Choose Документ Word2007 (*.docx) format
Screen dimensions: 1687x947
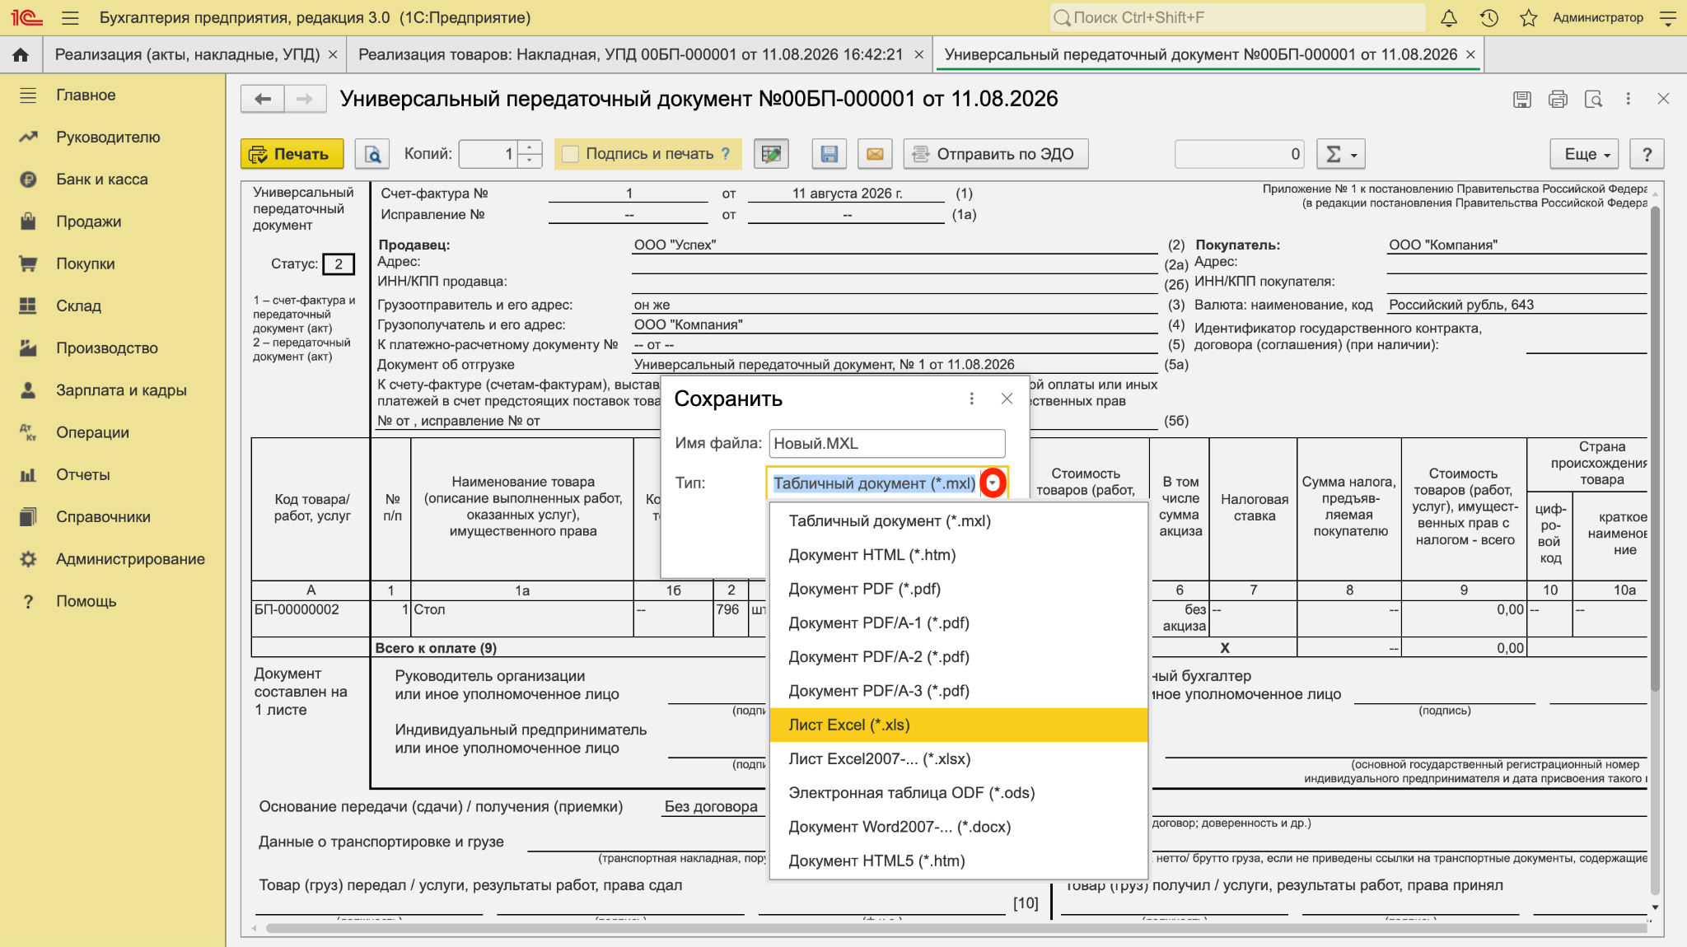pyautogui.click(x=958, y=827)
